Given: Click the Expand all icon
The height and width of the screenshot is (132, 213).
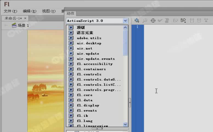Looking at the screenshot, I should coord(206,21).
